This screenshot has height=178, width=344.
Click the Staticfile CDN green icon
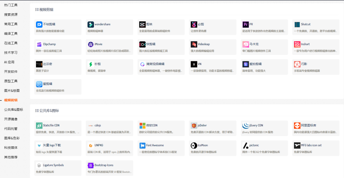pyautogui.click(x=39, y=125)
